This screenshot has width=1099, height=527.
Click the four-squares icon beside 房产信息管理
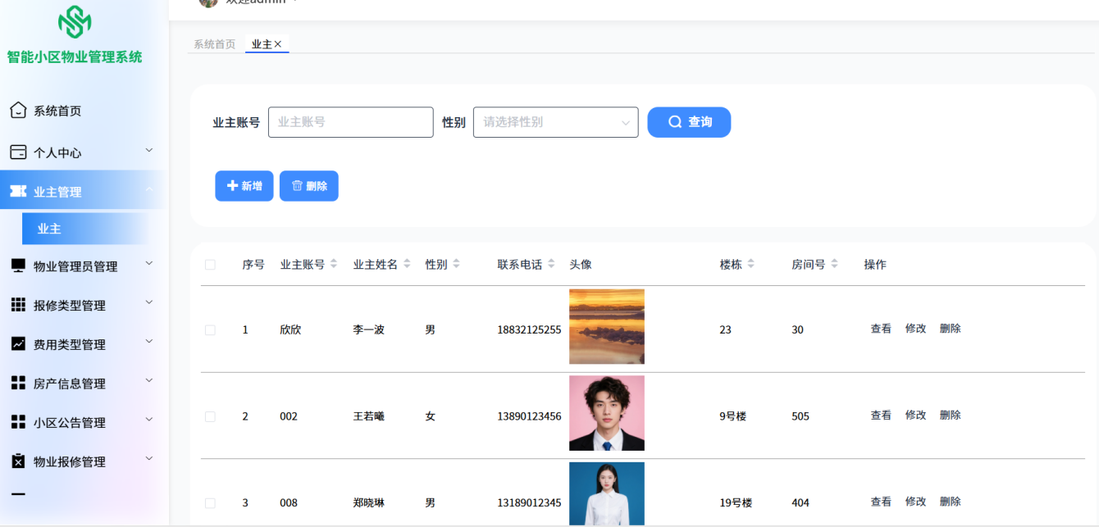(x=18, y=383)
